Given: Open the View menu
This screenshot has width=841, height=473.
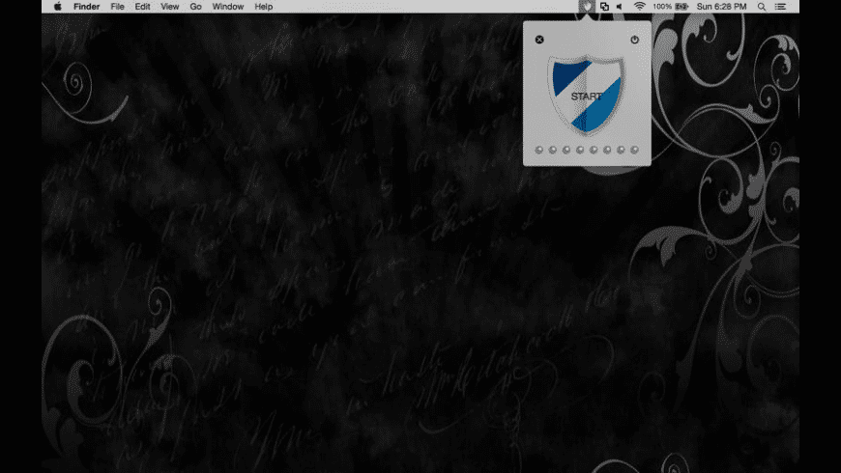Looking at the screenshot, I should [x=169, y=7].
